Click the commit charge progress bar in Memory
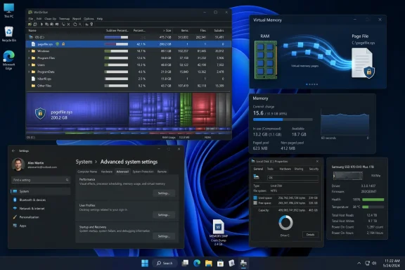Viewport: 405px width, 270px height. click(x=283, y=120)
